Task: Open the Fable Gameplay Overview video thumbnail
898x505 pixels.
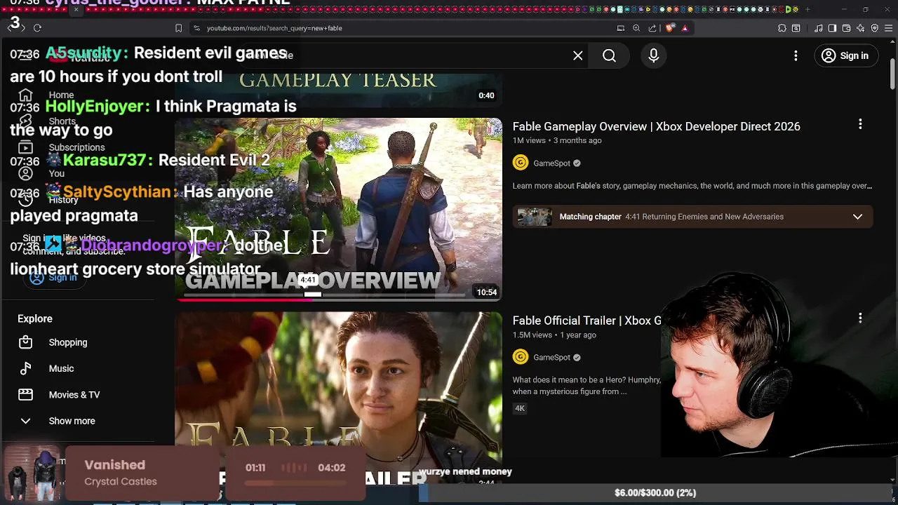Action: [x=338, y=209]
